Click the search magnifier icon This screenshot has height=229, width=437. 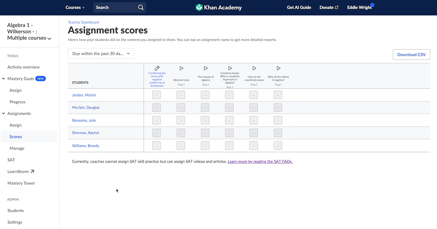(x=141, y=7)
